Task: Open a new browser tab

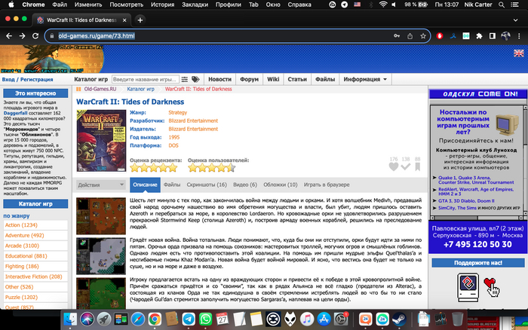Action: 140,20
